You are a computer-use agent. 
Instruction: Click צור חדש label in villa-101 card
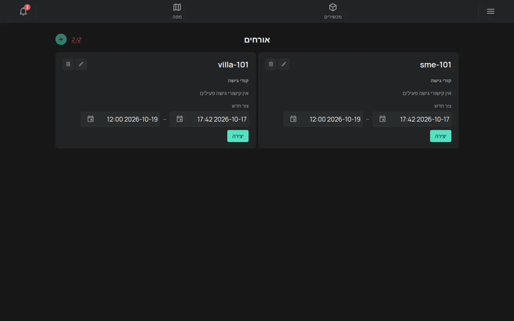(240, 106)
